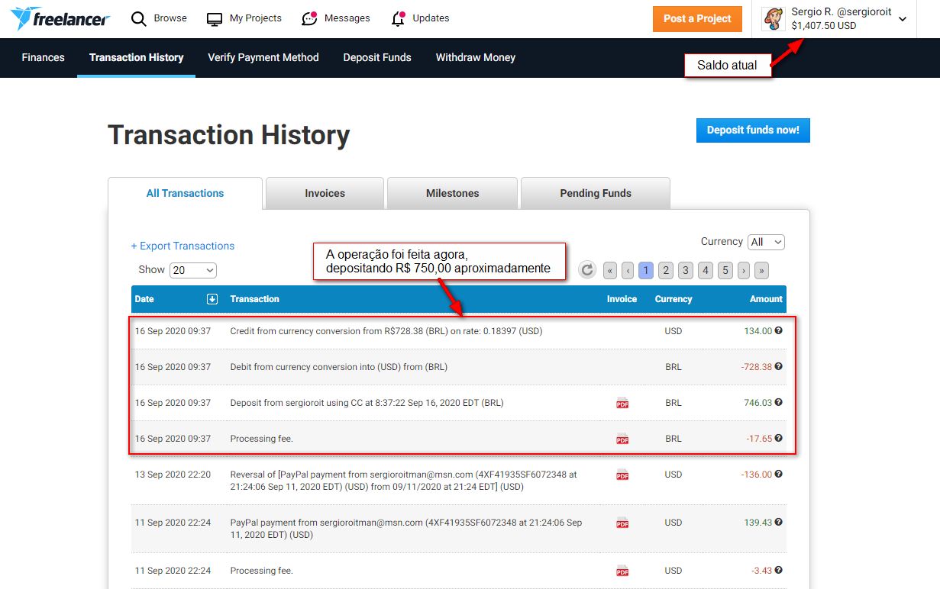Click Deposit from sergioroit using CC text
940x589 pixels.
point(367,403)
